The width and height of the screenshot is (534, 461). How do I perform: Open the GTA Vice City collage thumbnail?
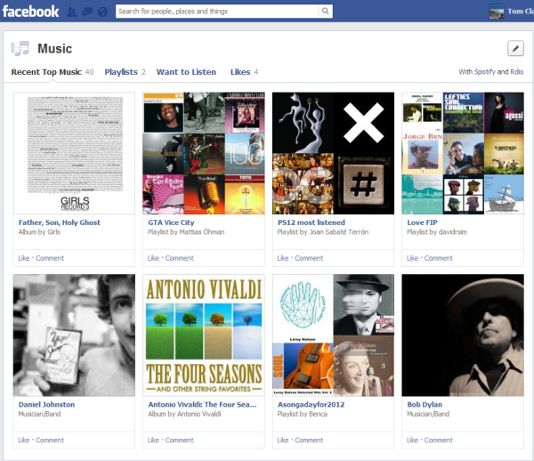(x=204, y=153)
